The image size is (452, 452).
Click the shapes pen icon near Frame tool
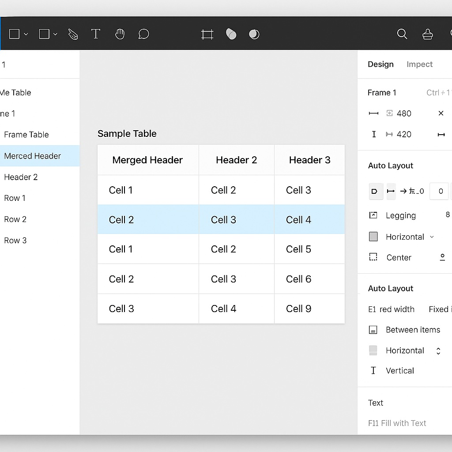click(x=231, y=34)
